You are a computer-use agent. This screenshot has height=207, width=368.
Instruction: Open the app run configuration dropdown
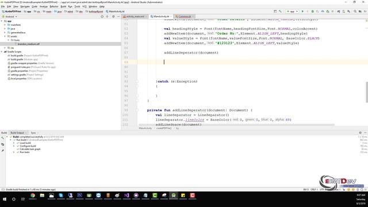[292, 11]
